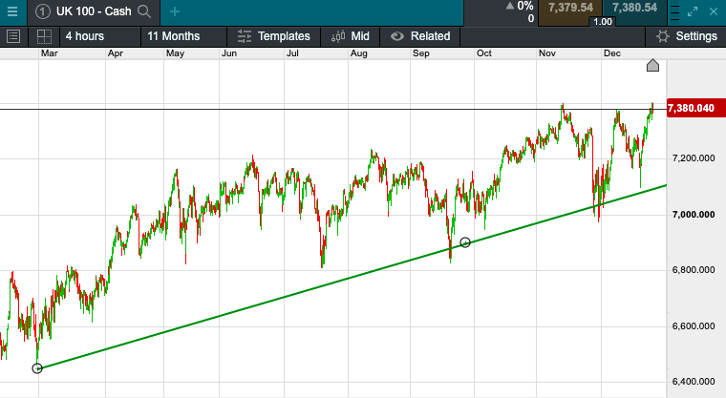Click the chart layout grid icon
The width and height of the screenshot is (726, 398).
(x=44, y=36)
